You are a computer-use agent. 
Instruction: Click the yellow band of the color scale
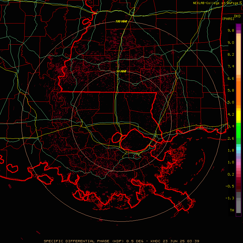coord(238,116)
